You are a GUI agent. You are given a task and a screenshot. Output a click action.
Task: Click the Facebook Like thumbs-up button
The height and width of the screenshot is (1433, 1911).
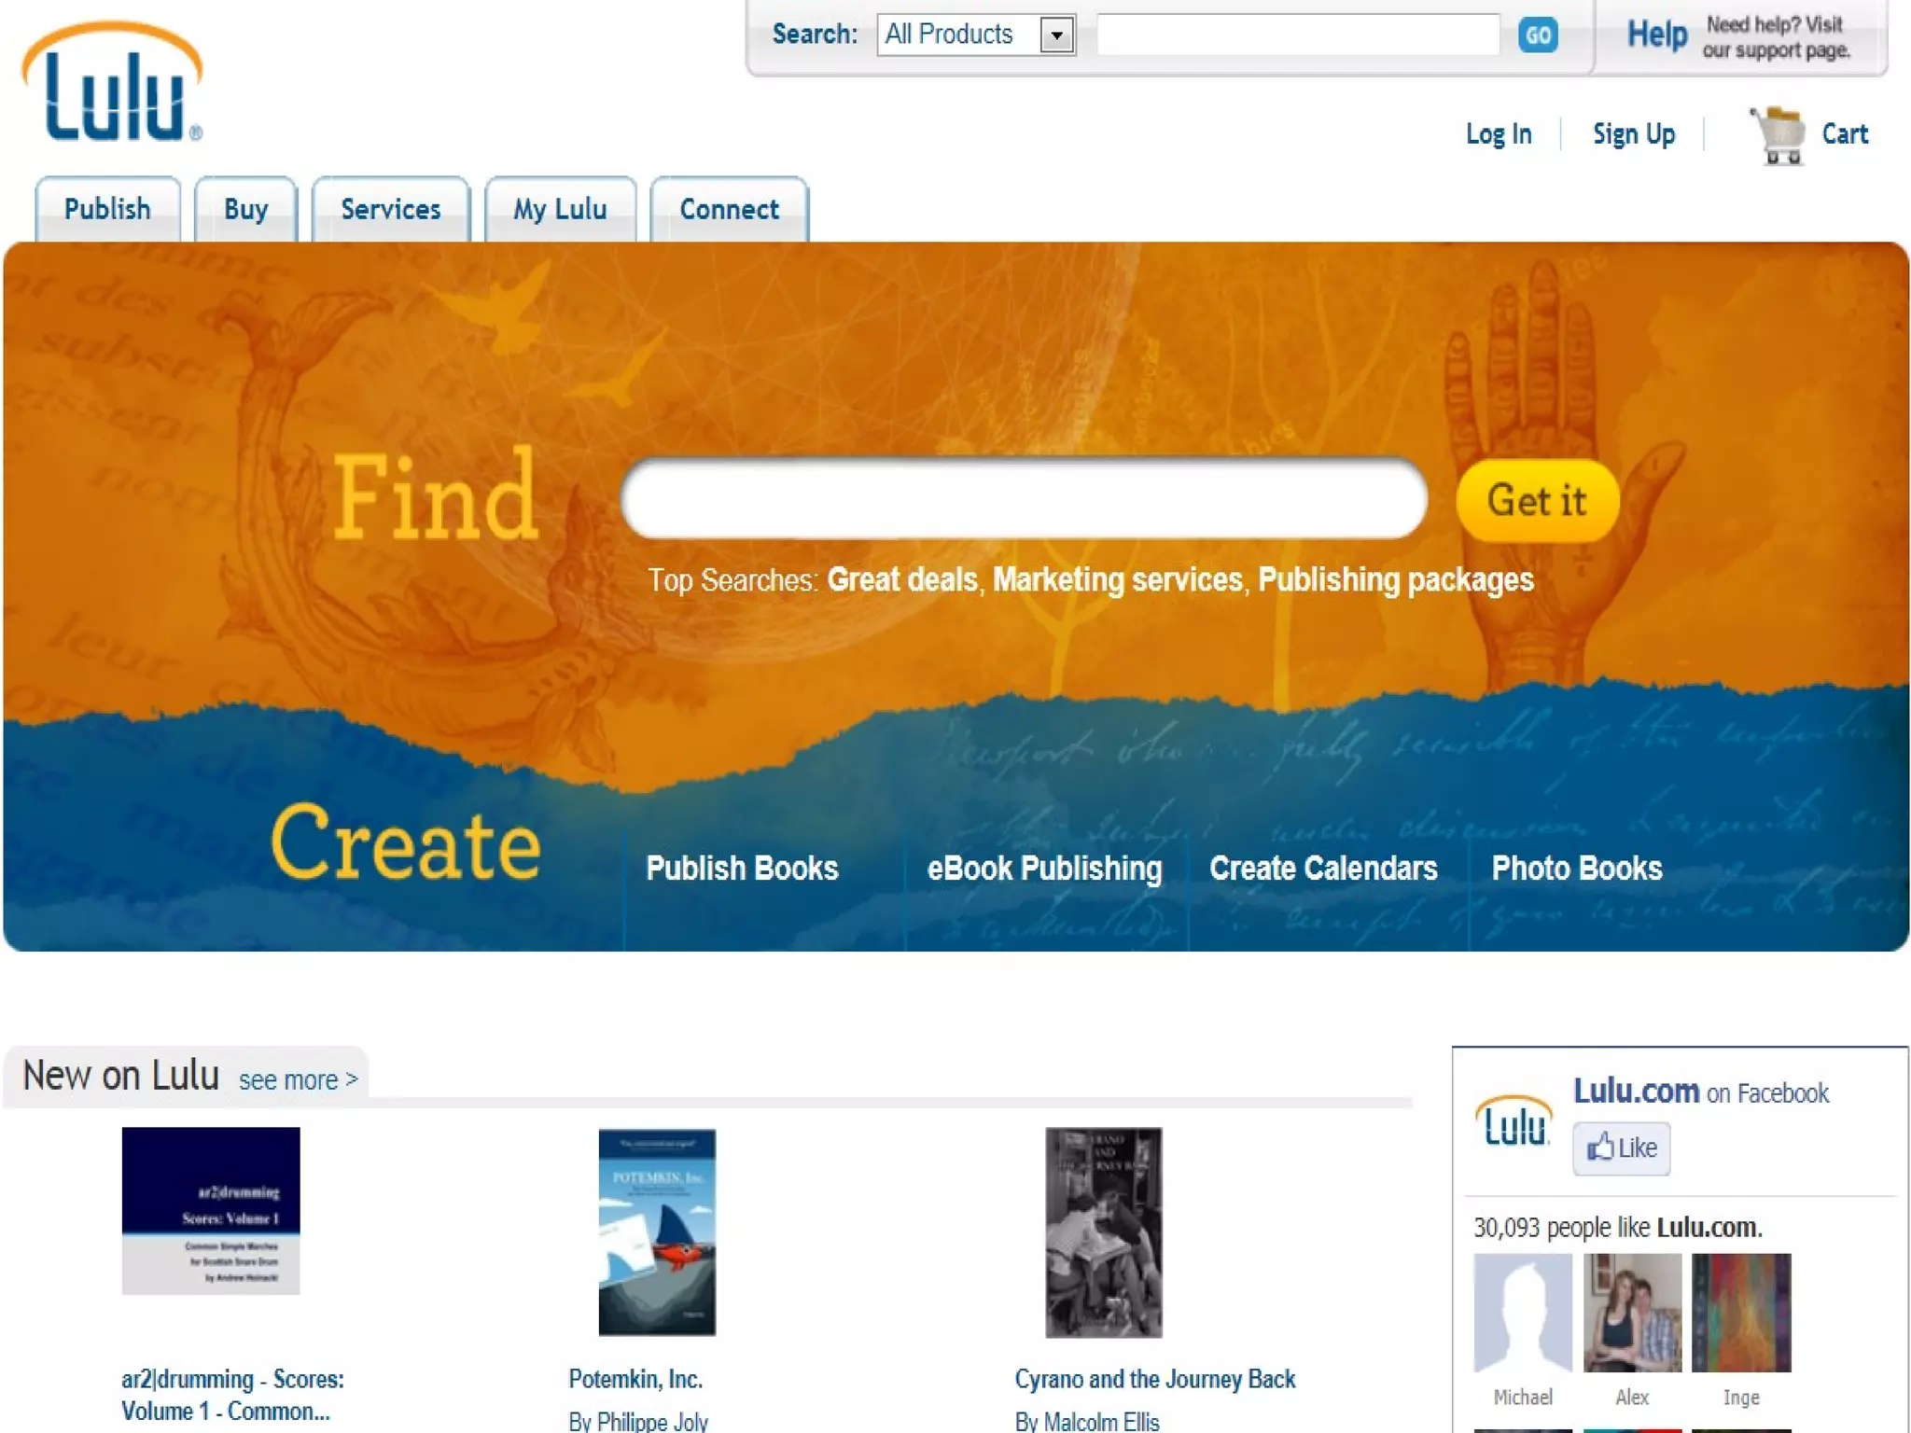1621,1148
